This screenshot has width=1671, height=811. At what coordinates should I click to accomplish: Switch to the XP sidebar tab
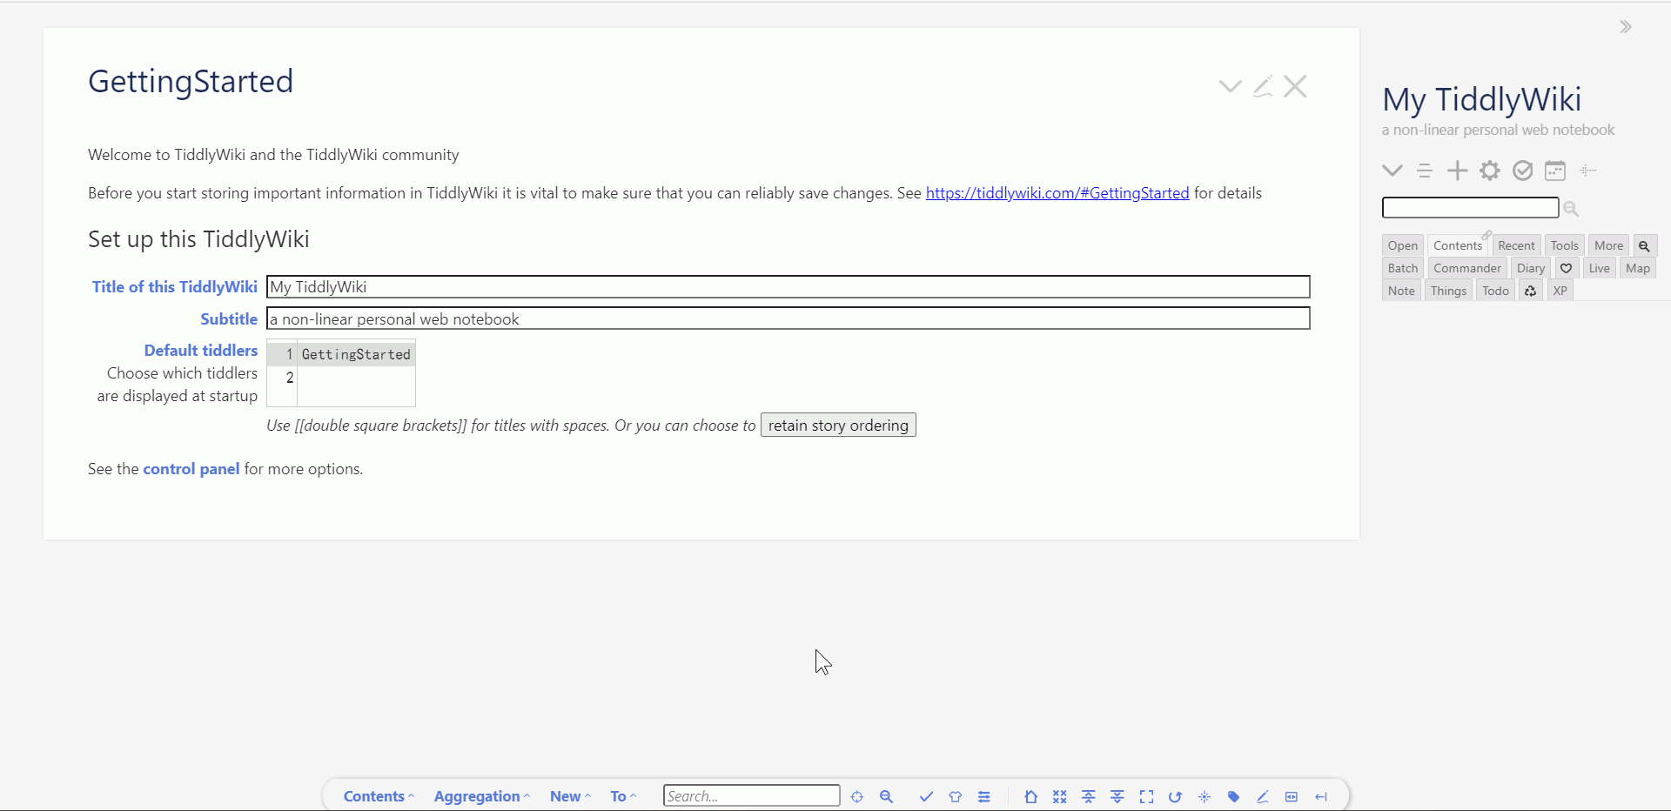[x=1560, y=291]
